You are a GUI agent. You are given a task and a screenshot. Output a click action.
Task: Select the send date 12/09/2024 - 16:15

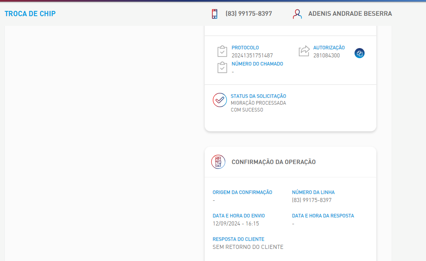pyautogui.click(x=235, y=223)
